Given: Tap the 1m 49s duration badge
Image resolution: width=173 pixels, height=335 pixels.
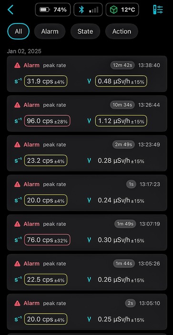Looking at the screenshot, I should coord(125,224).
